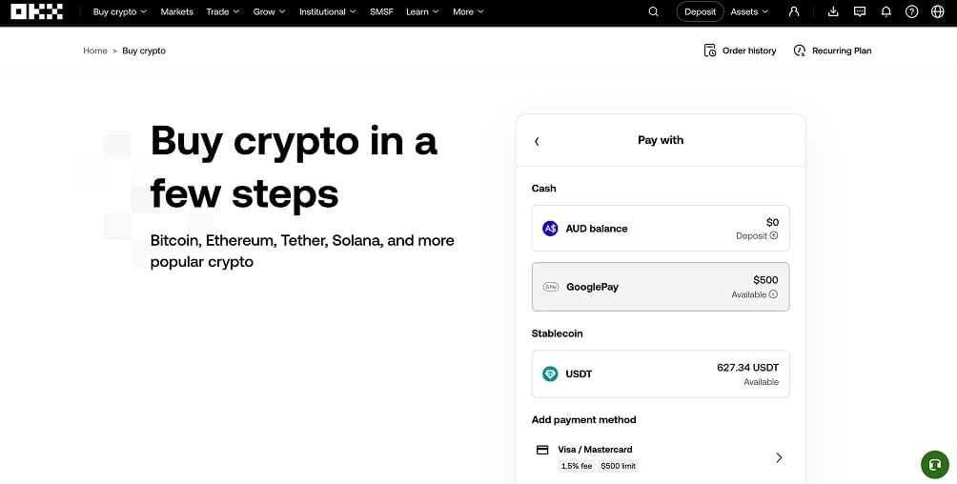The height and width of the screenshot is (484, 957).
Task: Expand the Assets dropdown
Action: (x=749, y=11)
